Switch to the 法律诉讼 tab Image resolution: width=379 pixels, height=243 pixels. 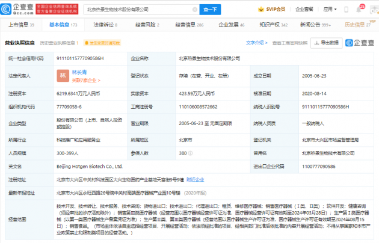[105, 25]
